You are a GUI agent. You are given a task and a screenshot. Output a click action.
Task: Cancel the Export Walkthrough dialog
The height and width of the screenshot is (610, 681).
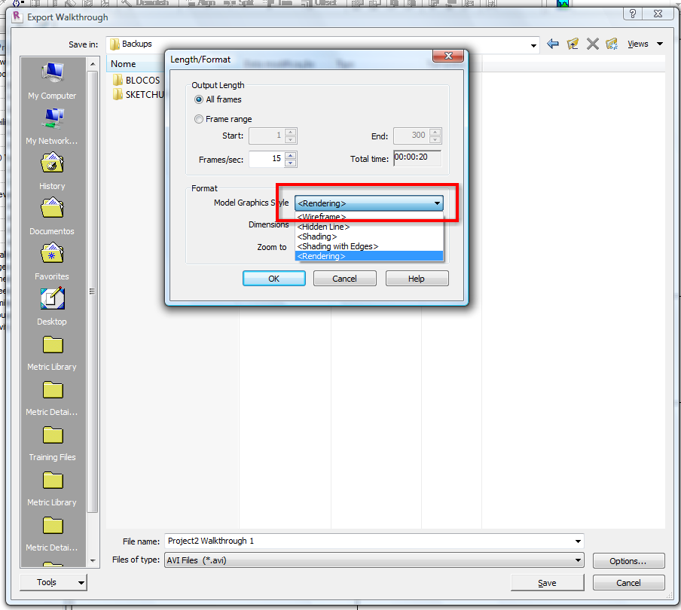point(628,583)
